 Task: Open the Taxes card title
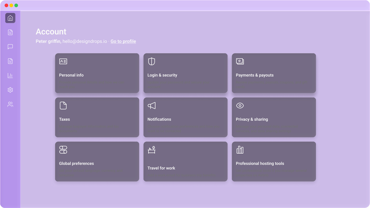(x=64, y=119)
